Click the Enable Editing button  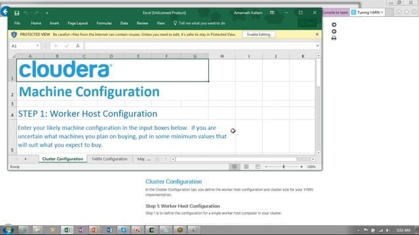(259, 35)
